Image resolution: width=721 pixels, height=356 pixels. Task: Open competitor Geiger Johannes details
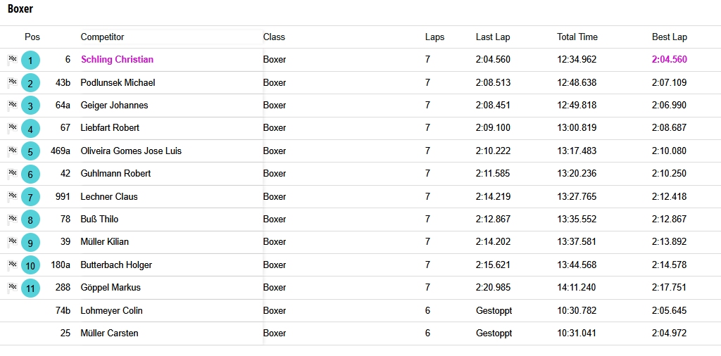pos(114,106)
